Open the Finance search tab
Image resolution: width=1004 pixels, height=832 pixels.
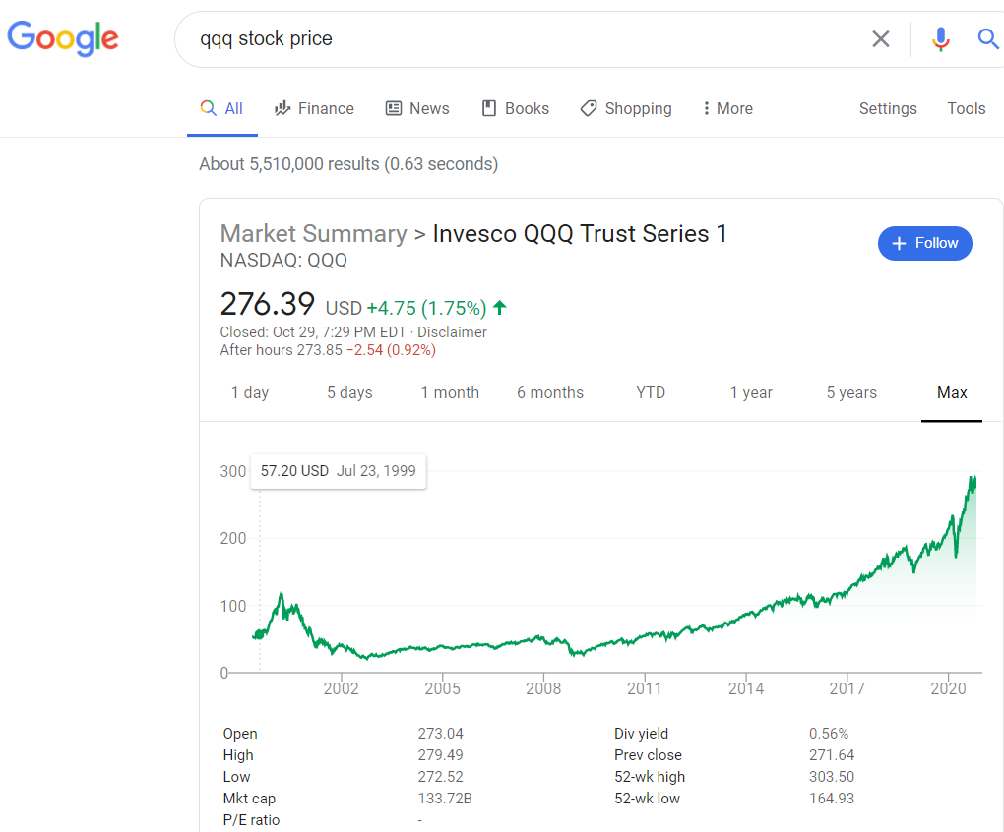pyautogui.click(x=314, y=109)
